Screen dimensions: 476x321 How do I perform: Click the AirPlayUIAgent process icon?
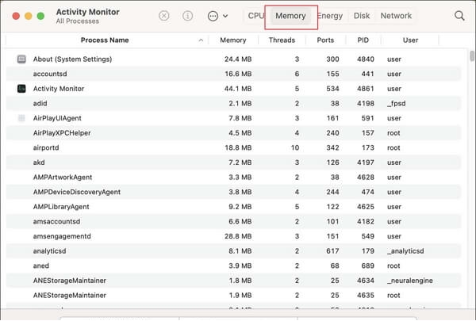(21, 118)
